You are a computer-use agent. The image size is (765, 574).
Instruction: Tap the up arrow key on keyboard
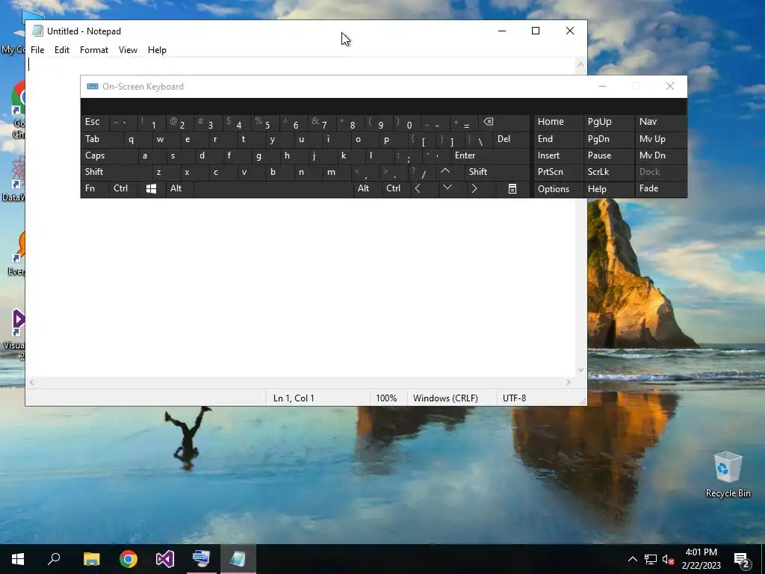(x=445, y=172)
